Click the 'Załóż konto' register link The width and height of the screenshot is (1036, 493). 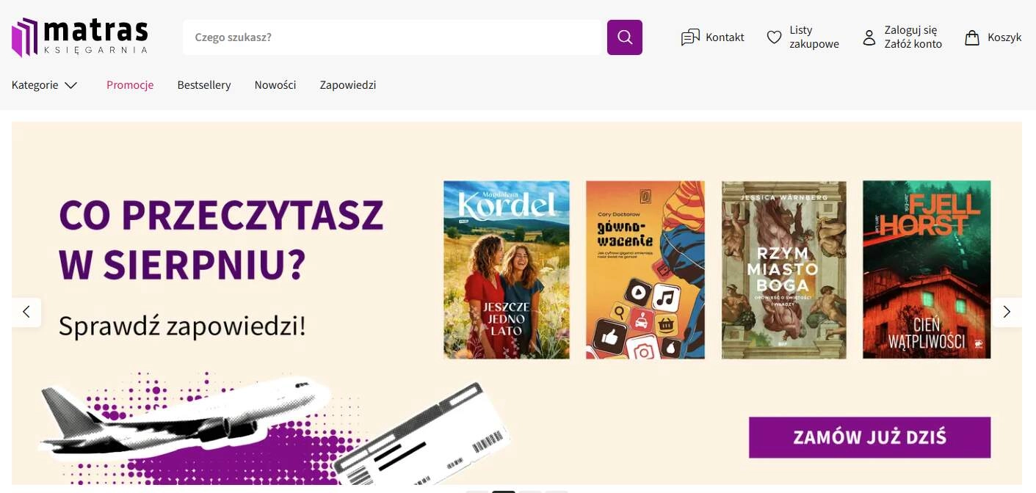tap(913, 44)
